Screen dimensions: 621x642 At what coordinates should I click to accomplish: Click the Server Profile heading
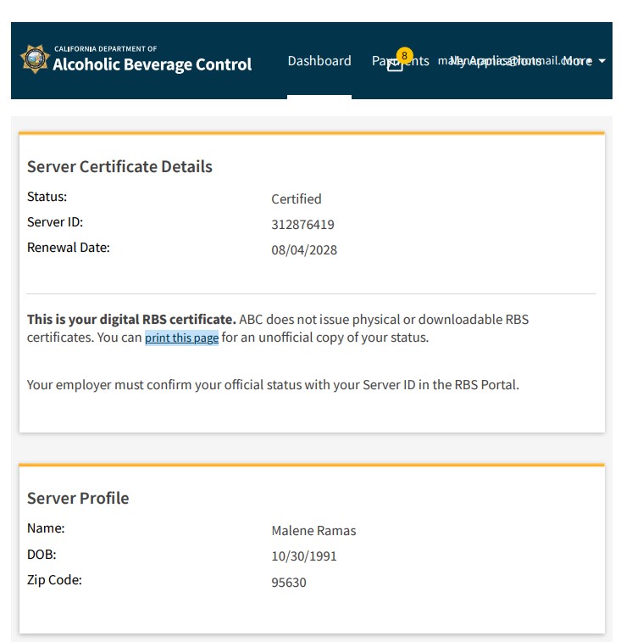click(x=78, y=498)
